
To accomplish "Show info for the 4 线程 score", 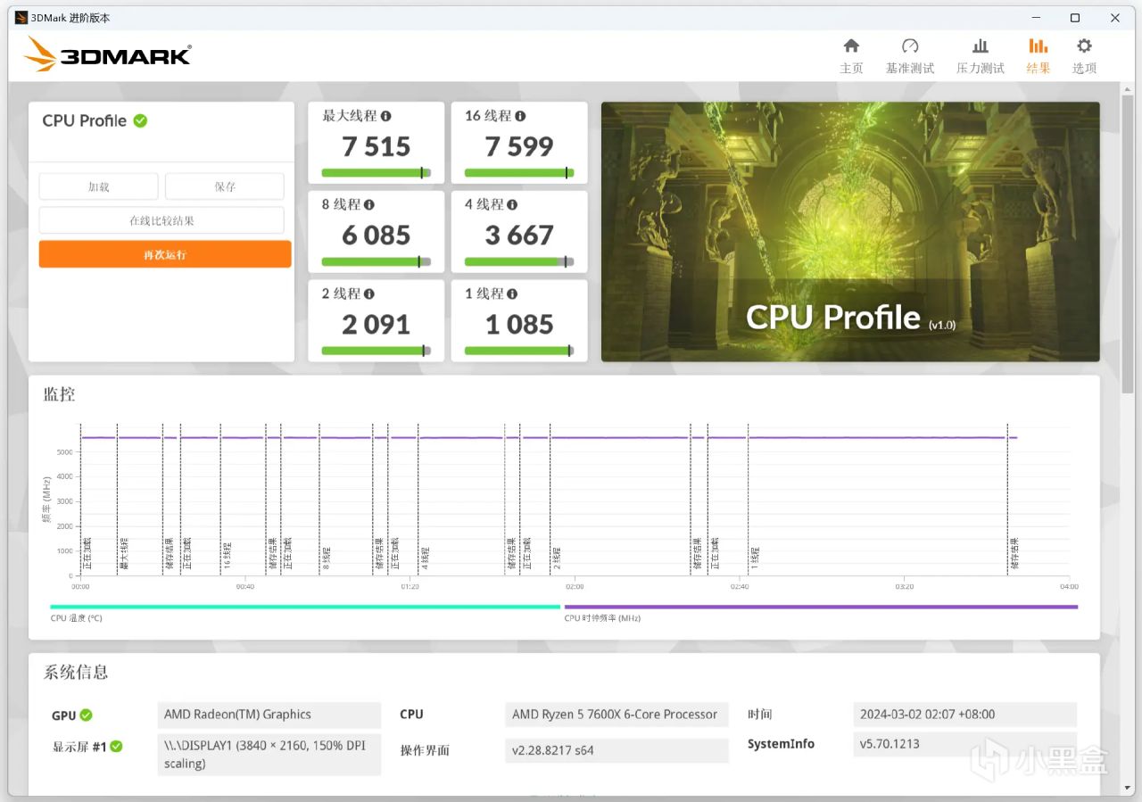I will click(512, 205).
